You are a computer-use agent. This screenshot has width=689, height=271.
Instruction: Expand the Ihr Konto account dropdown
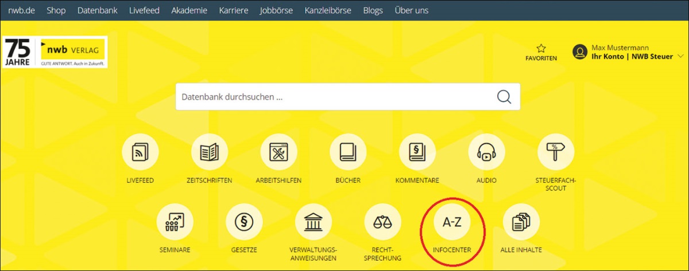(681, 56)
